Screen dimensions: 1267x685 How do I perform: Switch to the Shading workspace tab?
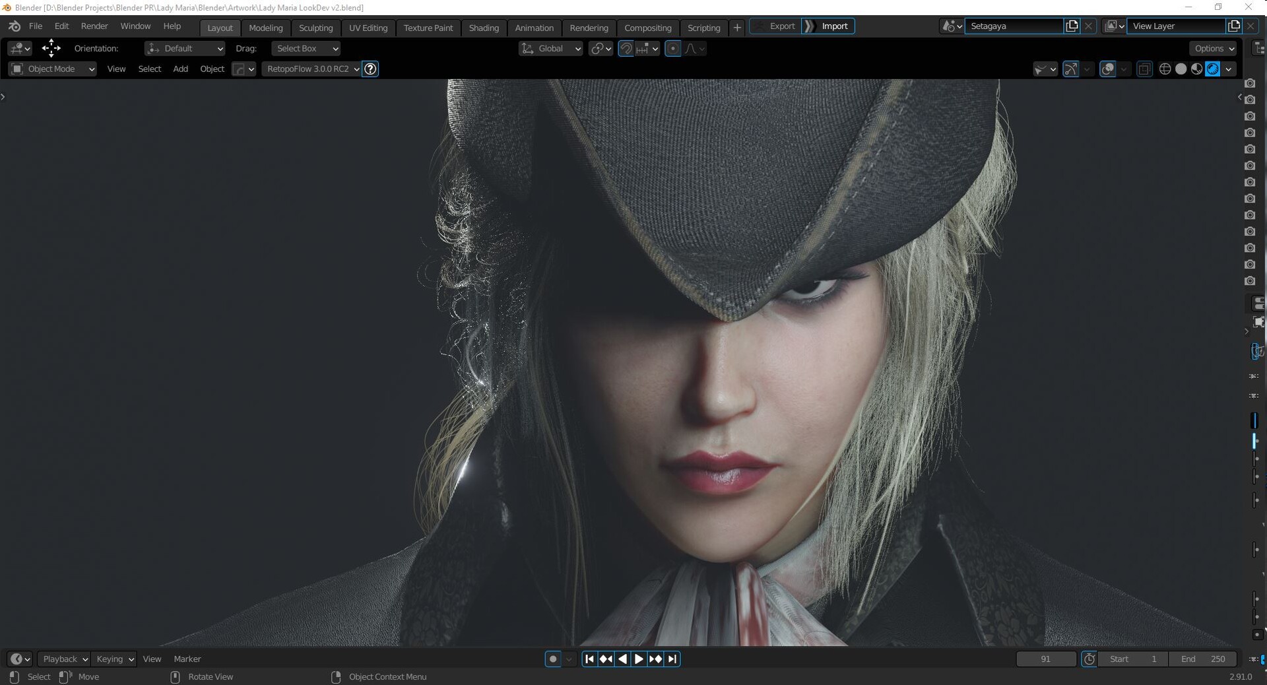click(484, 28)
